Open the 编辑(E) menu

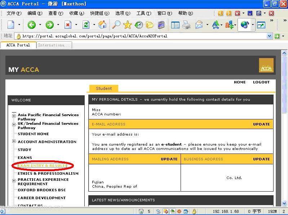[35, 13]
